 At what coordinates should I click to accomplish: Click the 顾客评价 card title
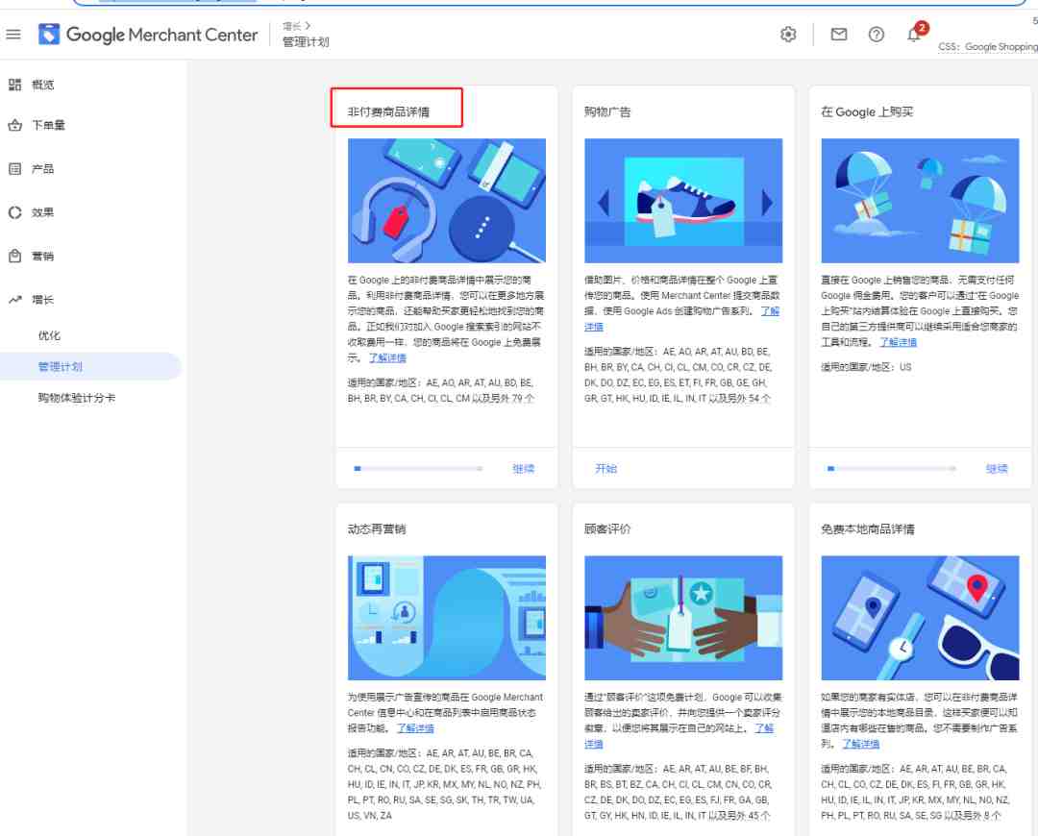(x=607, y=529)
